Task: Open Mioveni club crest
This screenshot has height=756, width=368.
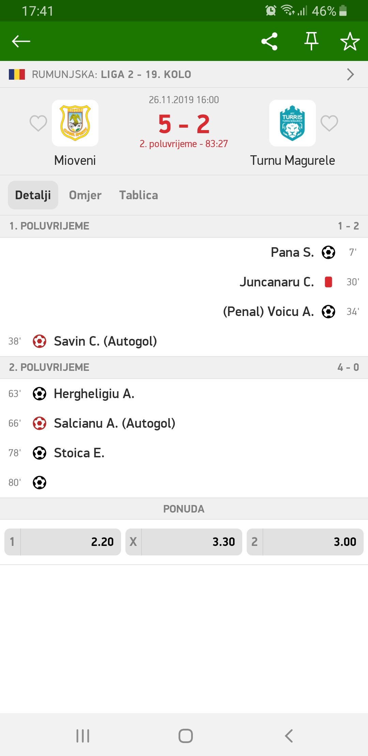Action: [x=75, y=123]
